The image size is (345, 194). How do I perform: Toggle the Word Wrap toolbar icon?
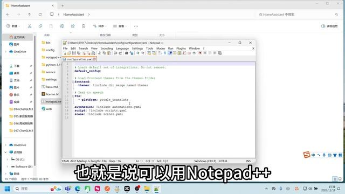160,53
